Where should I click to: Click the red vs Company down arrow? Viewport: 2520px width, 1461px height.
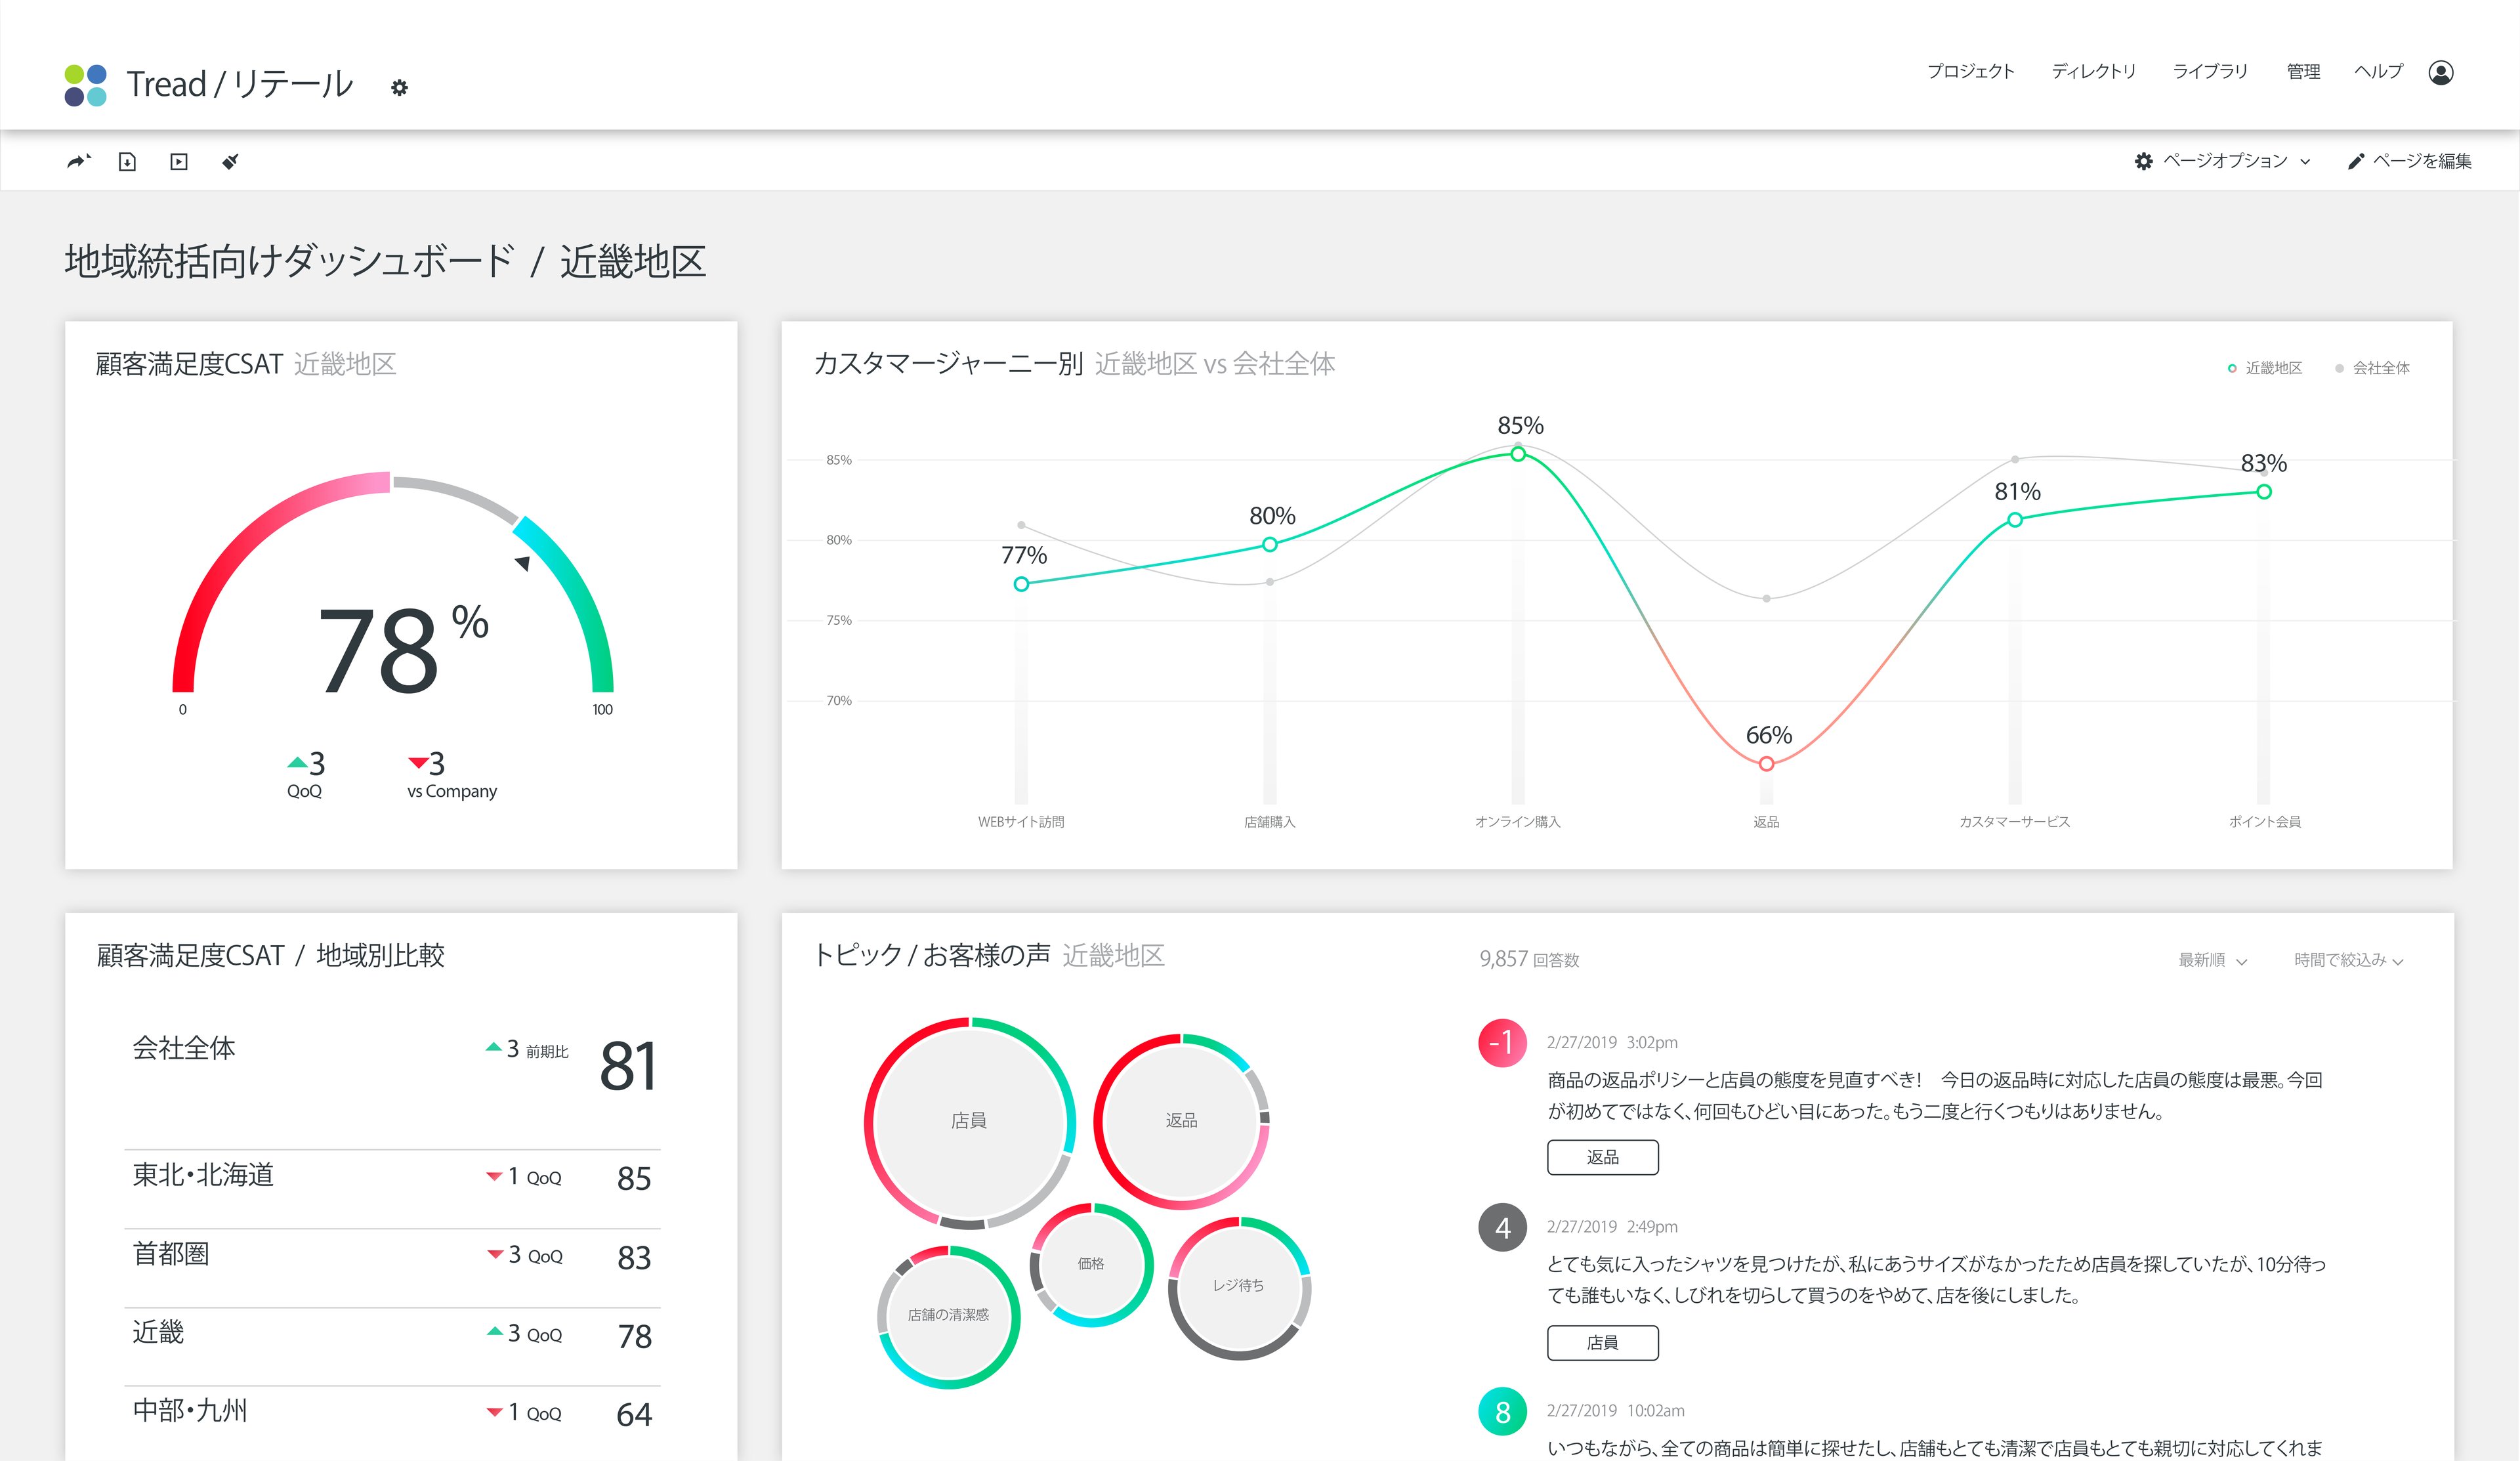(417, 763)
